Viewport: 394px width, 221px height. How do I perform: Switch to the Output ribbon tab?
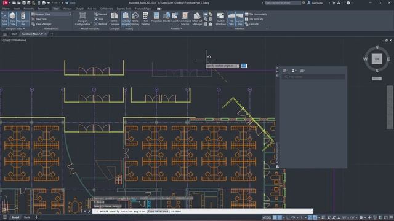click(x=79, y=9)
